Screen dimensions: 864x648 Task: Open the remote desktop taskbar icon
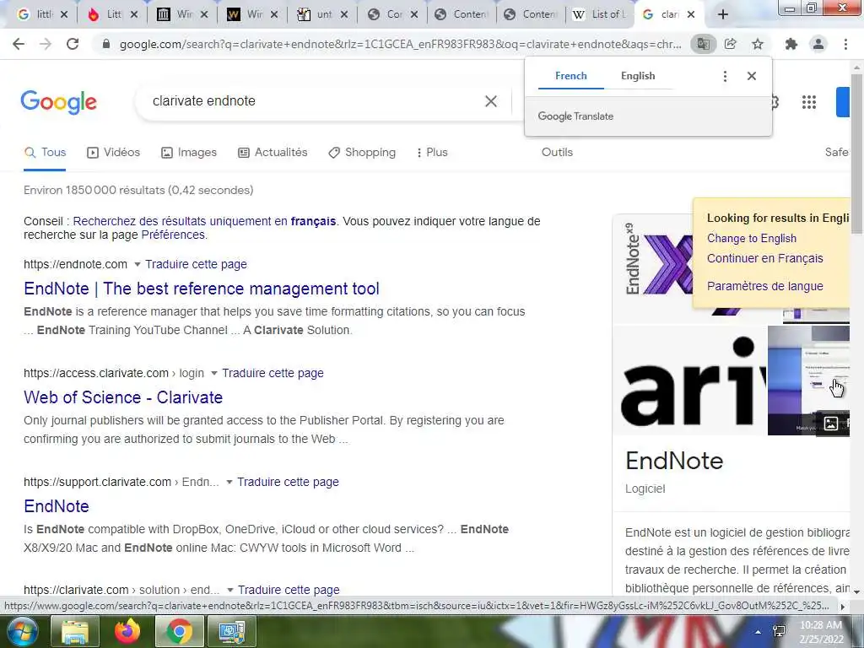[x=232, y=631]
